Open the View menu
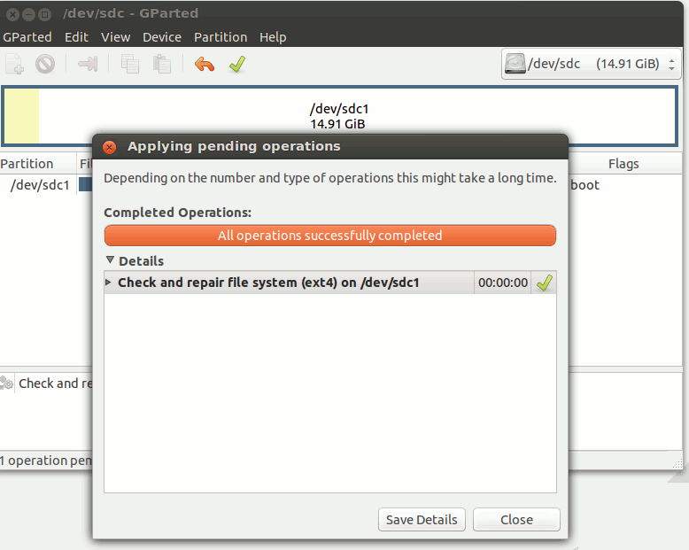The width and height of the screenshot is (689, 550). coord(115,37)
